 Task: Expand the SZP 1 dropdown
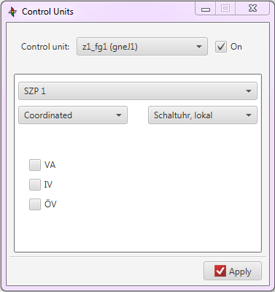[x=138, y=91]
